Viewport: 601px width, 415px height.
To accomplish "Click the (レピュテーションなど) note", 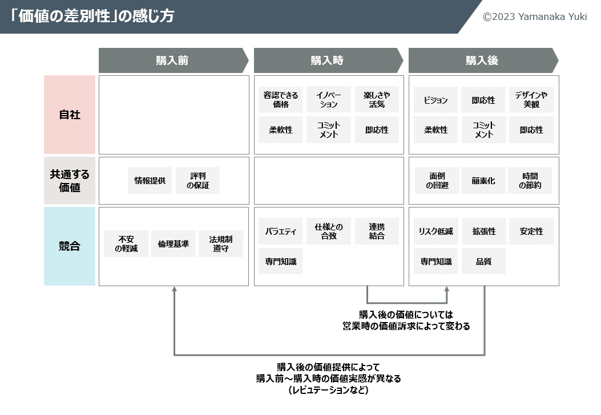I will (329, 390).
